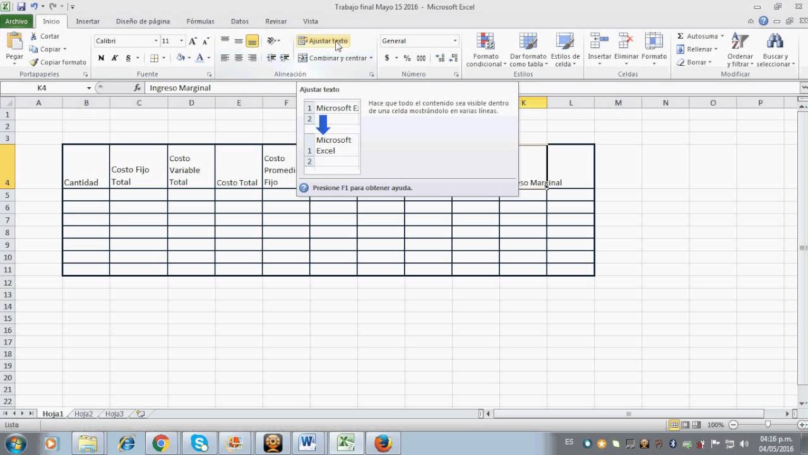Expand the Borrar dropdown

(710, 63)
